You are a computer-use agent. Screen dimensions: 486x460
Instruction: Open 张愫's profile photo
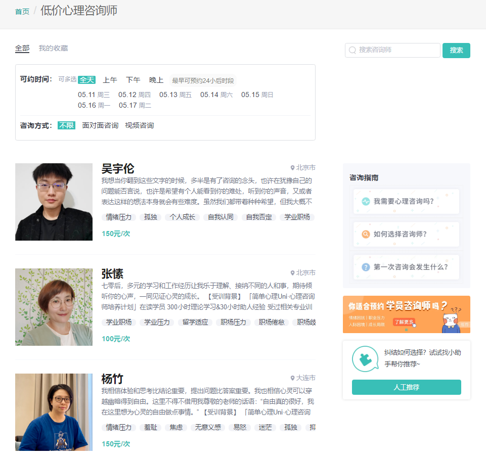54,307
